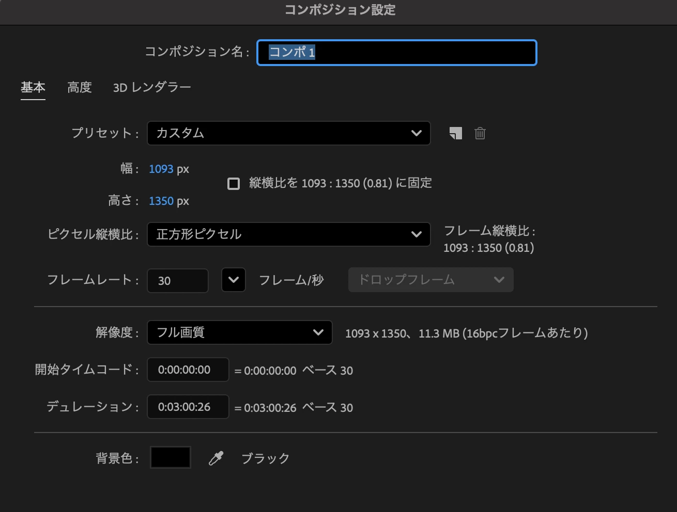The image size is (677, 512).
Task: Expand frame rate preset arrow menu
Action: tap(233, 280)
